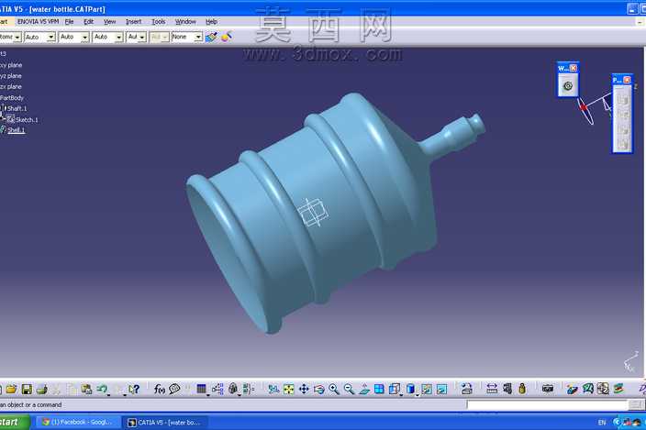Click the Zoom In magnifier icon
The width and height of the screenshot is (646, 430).
(334, 389)
